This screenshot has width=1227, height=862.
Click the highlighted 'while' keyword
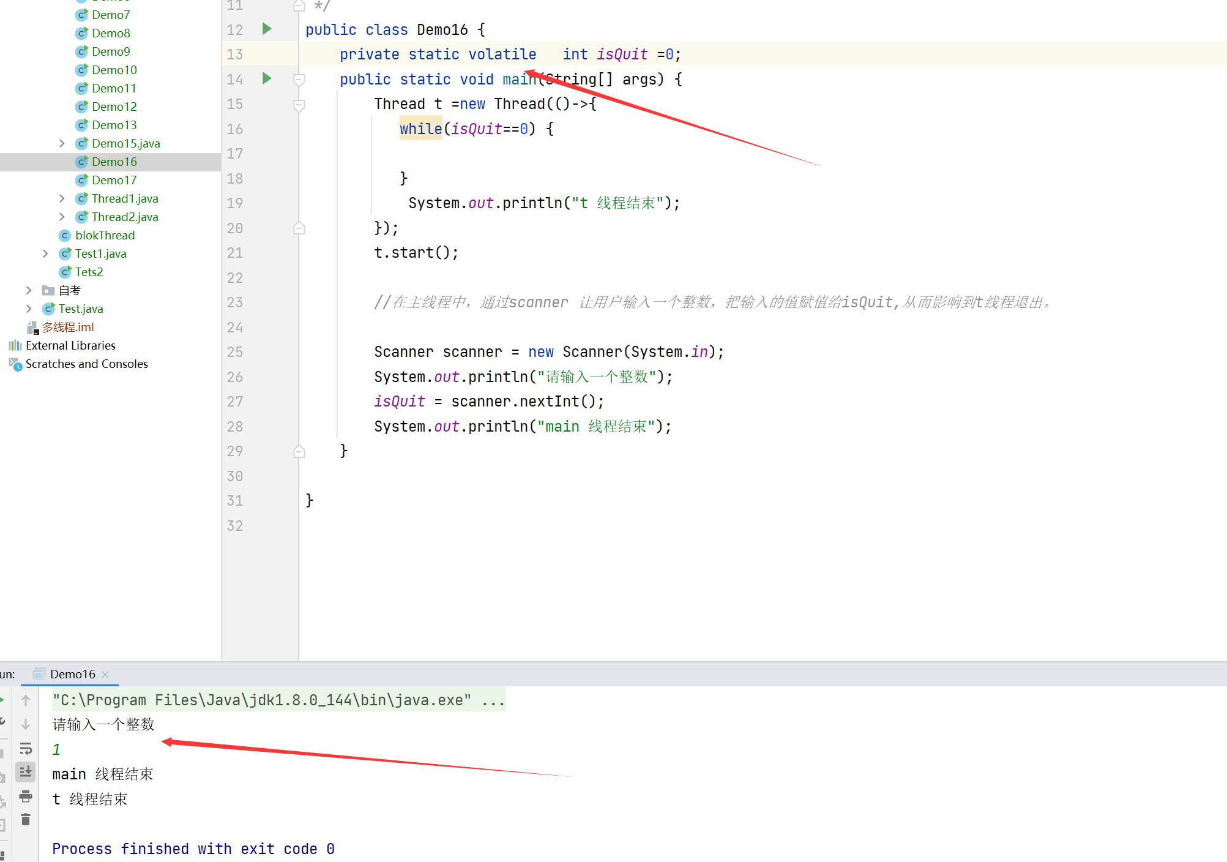pos(421,129)
